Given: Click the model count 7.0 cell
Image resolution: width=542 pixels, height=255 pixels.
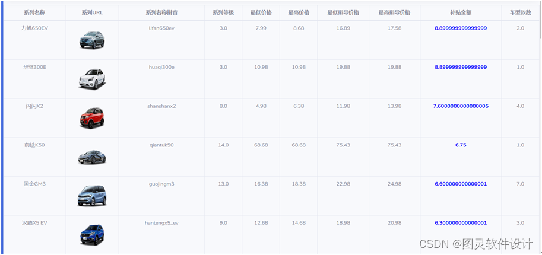Looking at the screenshot, I should click(x=520, y=184).
